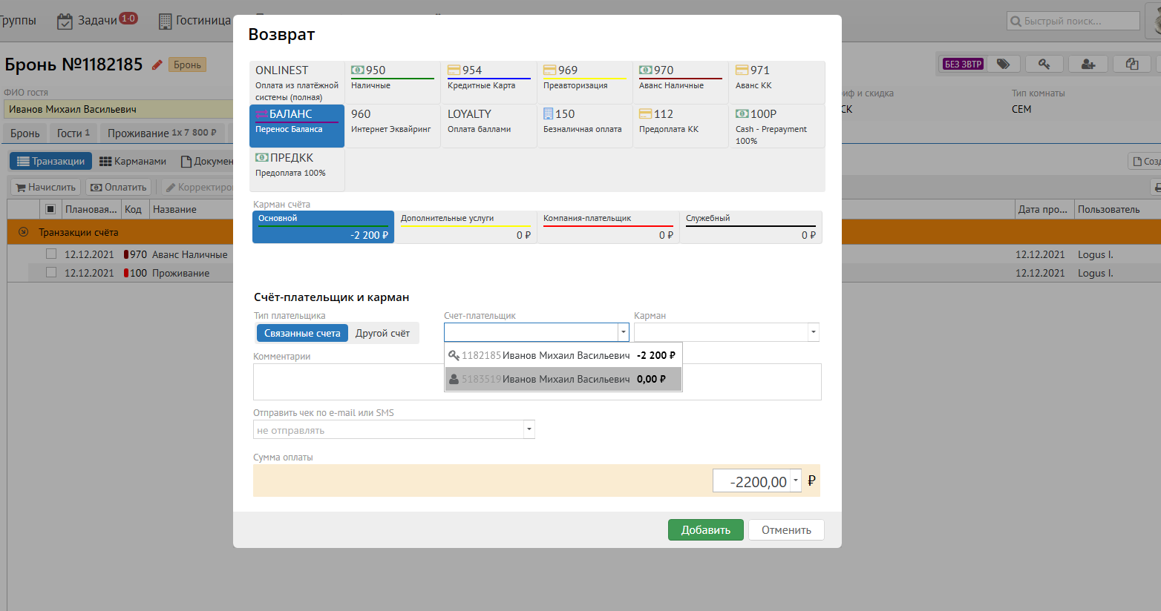Click the green Добавить button

706,529
